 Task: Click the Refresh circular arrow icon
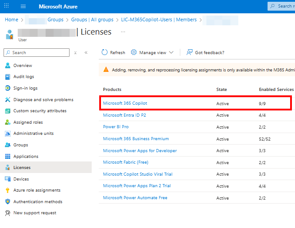105,52
